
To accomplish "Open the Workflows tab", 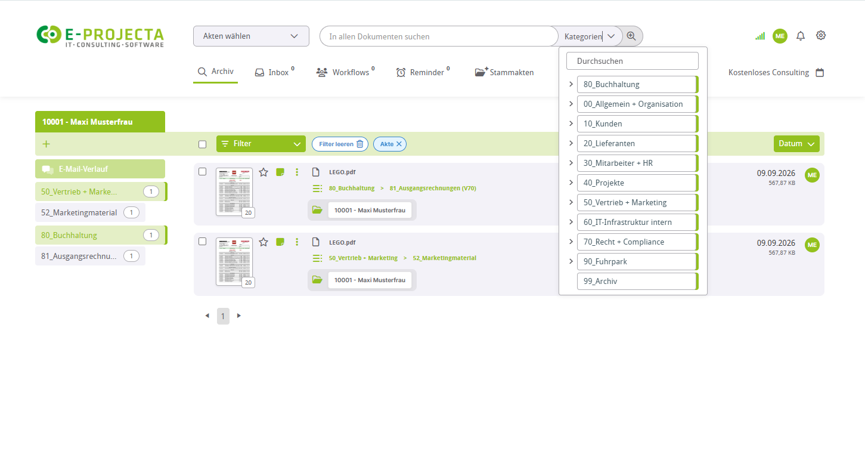I will click(x=345, y=72).
